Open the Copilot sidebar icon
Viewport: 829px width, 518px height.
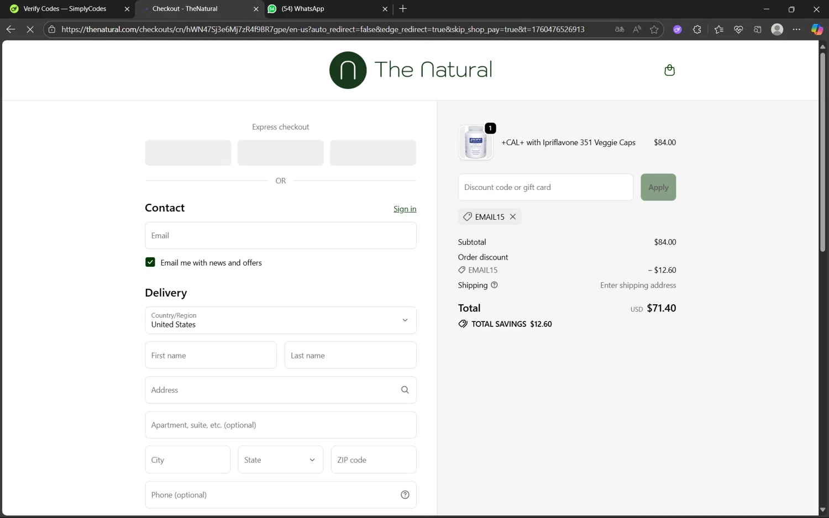(x=817, y=29)
